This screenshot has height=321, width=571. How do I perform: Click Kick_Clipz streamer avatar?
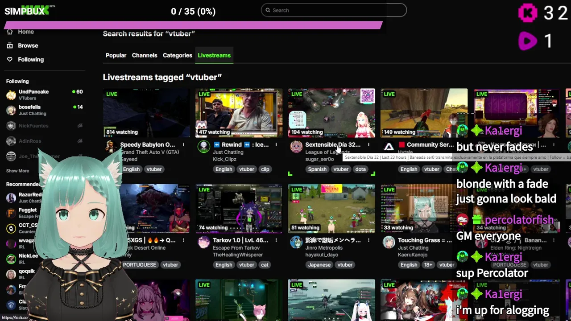[x=204, y=147]
